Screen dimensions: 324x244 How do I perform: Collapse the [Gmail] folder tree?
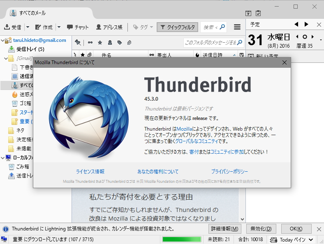6,58
